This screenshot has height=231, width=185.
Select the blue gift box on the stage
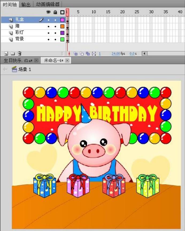tap(45, 186)
